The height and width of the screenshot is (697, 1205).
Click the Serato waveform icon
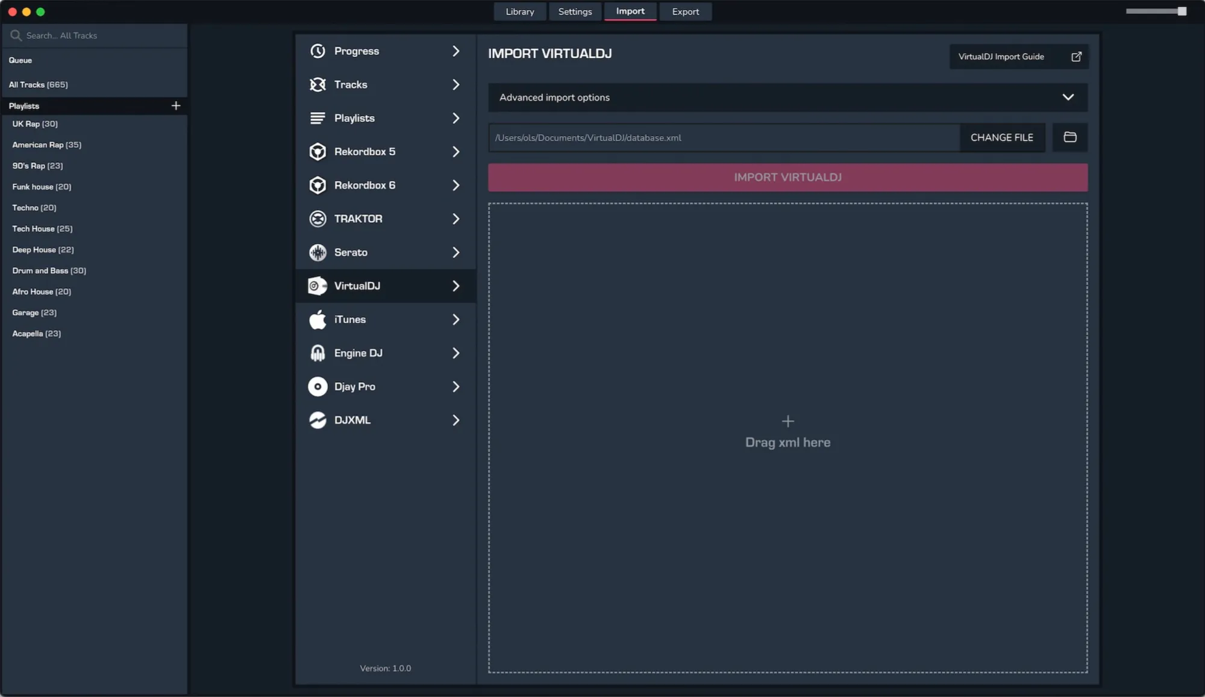tap(318, 252)
